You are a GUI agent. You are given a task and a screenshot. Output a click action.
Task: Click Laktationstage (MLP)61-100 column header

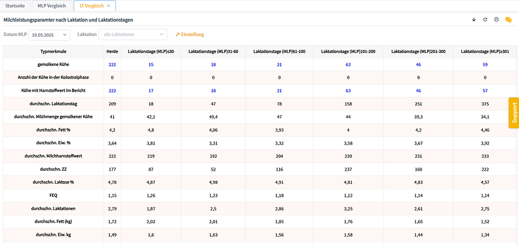coord(279,51)
